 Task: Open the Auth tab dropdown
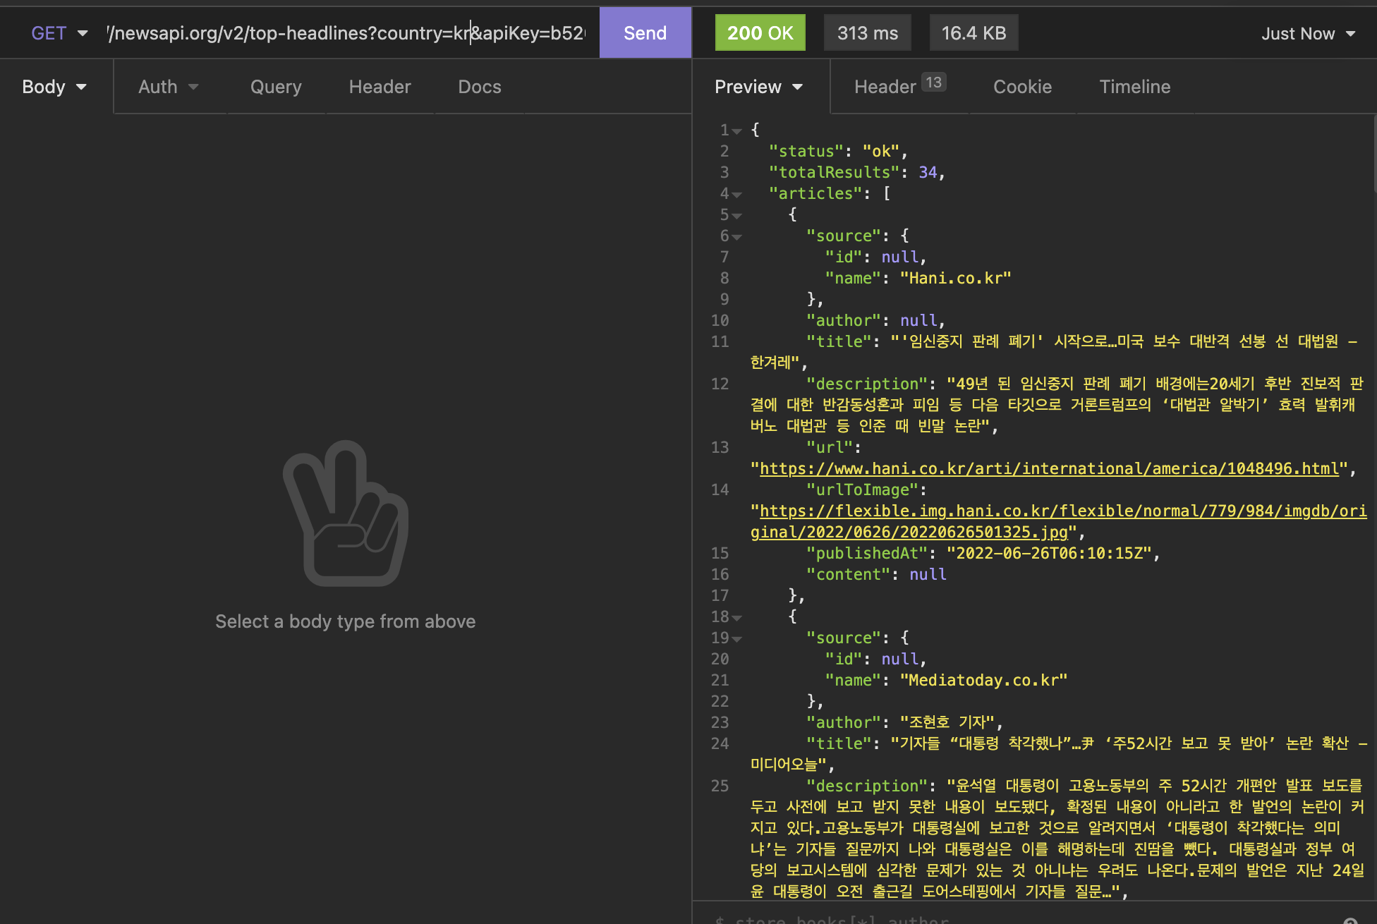168,87
